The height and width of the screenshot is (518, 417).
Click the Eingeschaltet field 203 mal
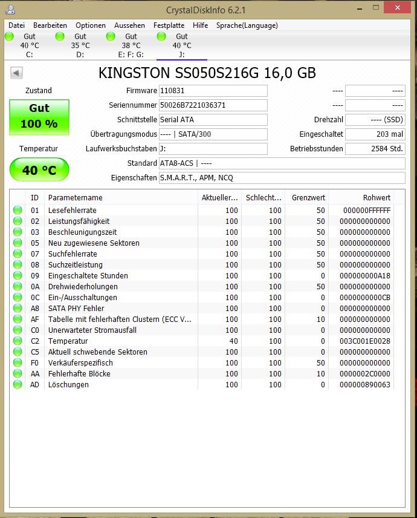(375, 134)
